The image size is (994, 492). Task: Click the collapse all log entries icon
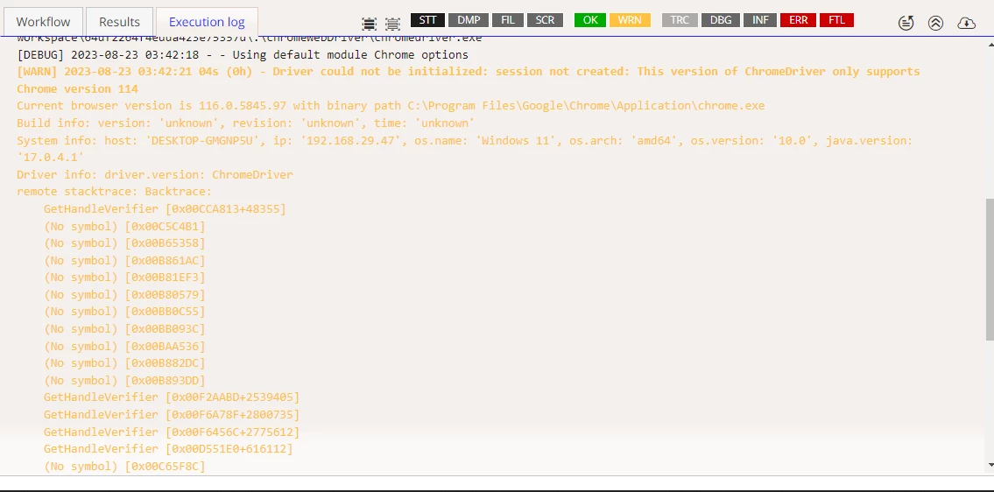coord(393,25)
